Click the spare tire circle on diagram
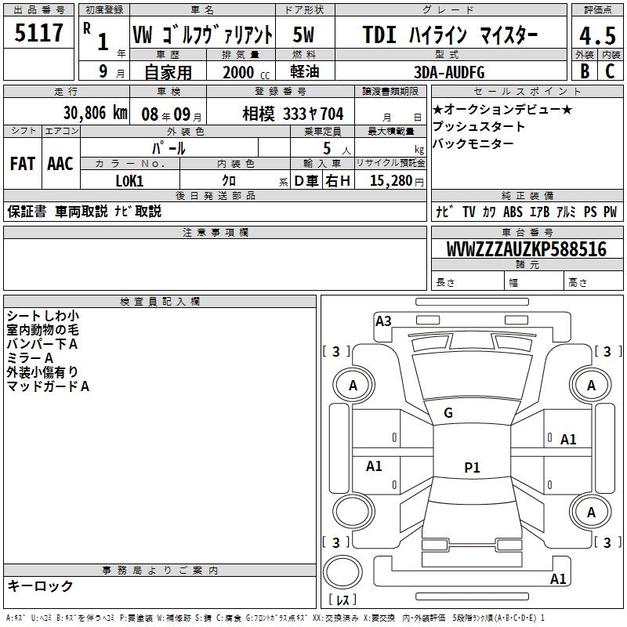The width and height of the screenshot is (627, 627). 342,573
